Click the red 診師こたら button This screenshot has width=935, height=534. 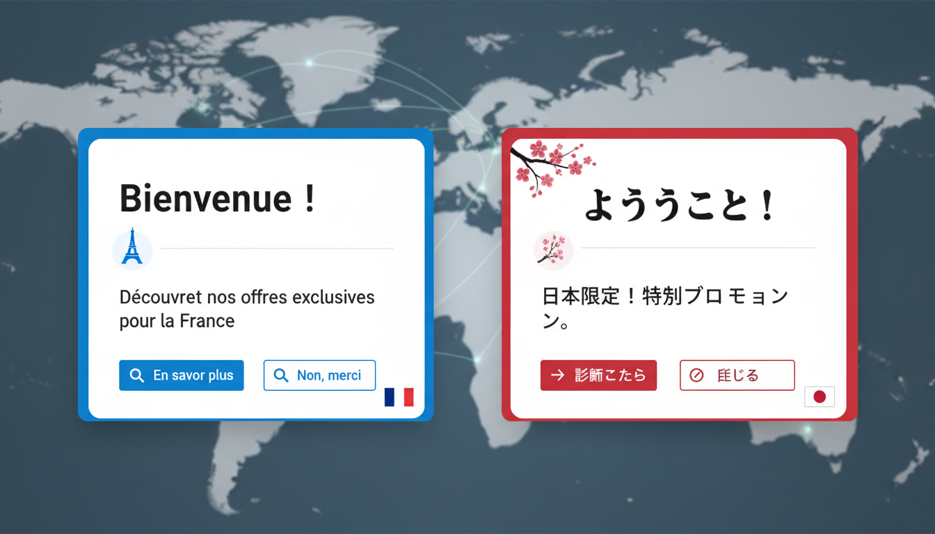(x=598, y=375)
